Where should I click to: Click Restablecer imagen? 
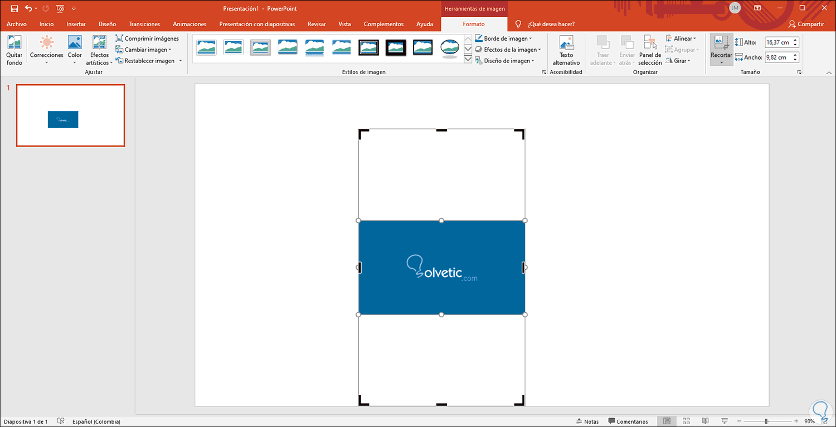[x=145, y=61]
